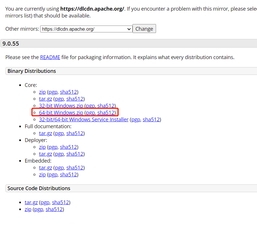
Task: Download the Core tar.gz distribution
Action: click(45, 99)
